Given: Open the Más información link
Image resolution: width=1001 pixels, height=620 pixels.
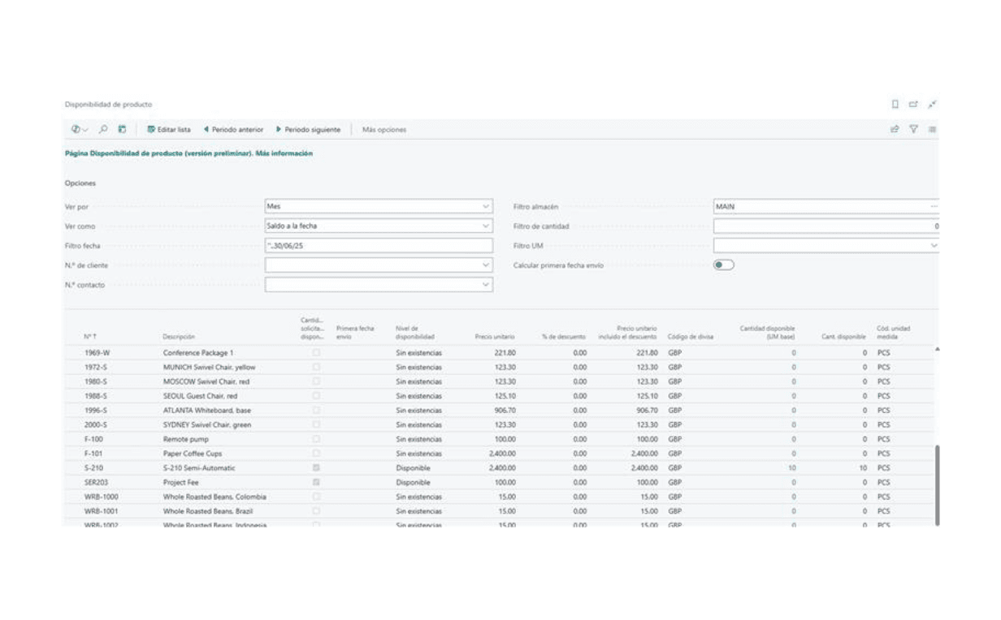Looking at the screenshot, I should click(284, 153).
